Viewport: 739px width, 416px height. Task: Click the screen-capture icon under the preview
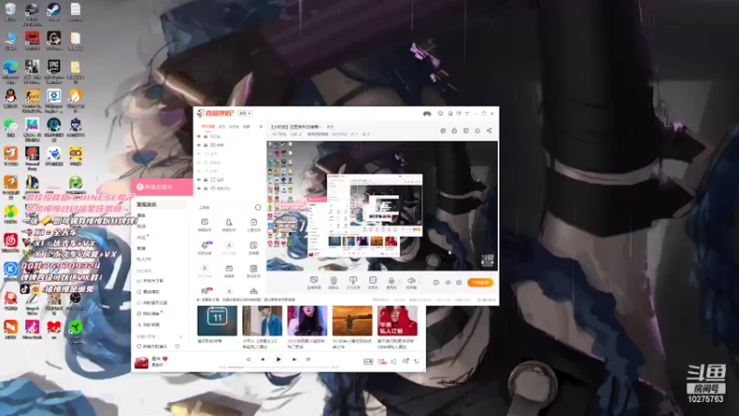click(x=314, y=281)
